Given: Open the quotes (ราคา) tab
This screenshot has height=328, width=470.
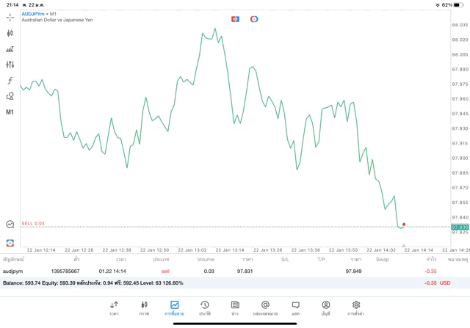Looking at the screenshot, I should [114, 307].
